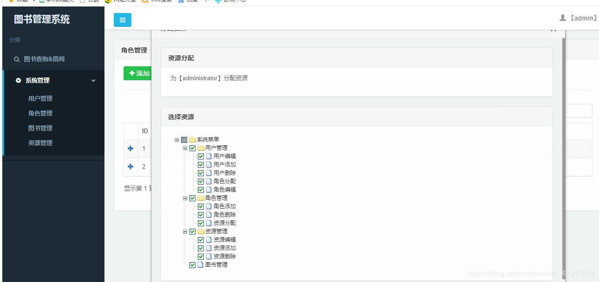Viewport: 599px width, 282px height.
Task: Uncheck the 角色删除 checkbox
Action: [x=201, y=215]
